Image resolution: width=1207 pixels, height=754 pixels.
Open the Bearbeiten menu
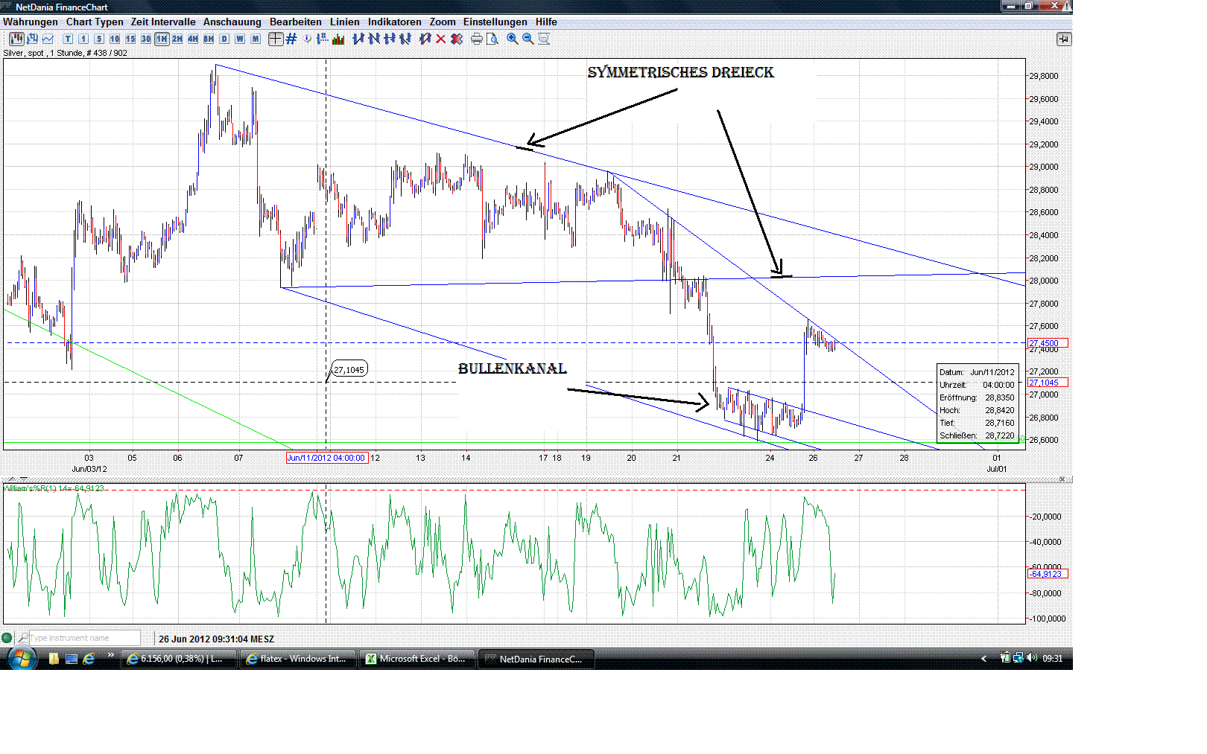[x=296, y=22]
